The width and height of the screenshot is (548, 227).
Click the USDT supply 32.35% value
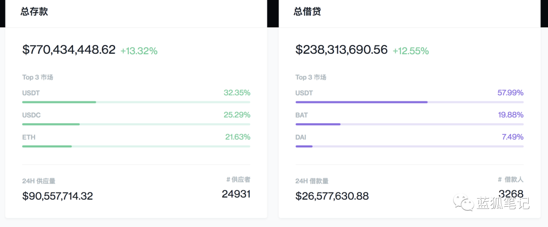[x=237, y=93]
